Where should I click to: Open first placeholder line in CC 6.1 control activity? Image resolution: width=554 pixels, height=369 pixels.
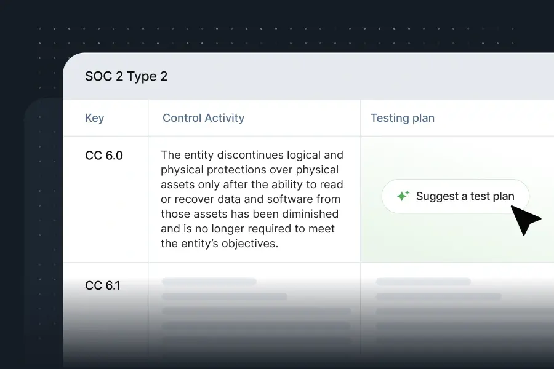click(x=209, y=282)
